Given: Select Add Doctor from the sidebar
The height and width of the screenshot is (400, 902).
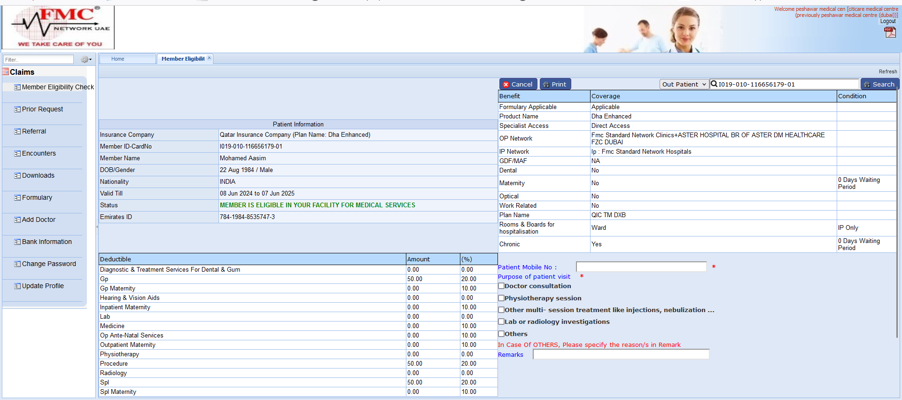Looking at the screenshot, I should [x=39, y=220].
